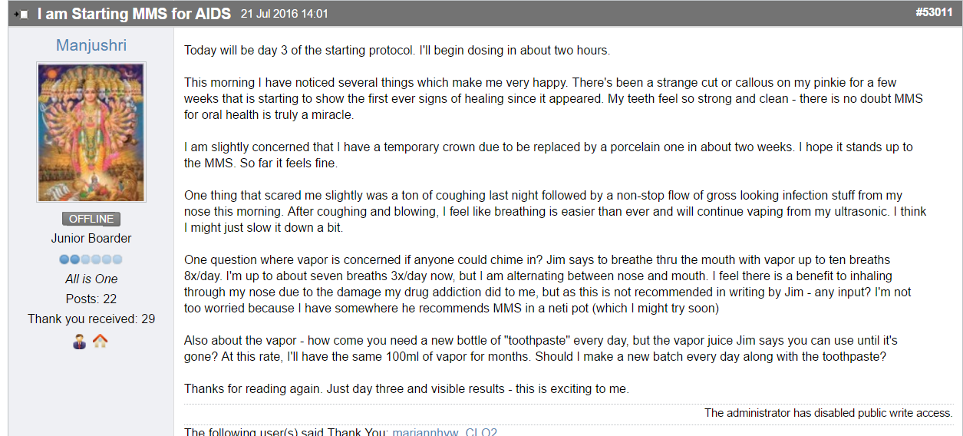963x436 pixels.
Task: Click the Junior Boarder rank label
Action: click(x=91, y=239)
